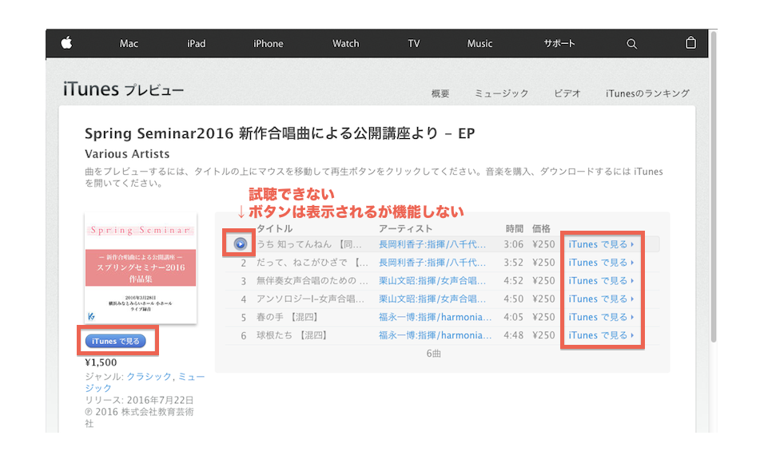Select track title だって、ねこがひざで
Image resolution: width=764 pixels, height=463 pixels.
(x=312, y=263)
